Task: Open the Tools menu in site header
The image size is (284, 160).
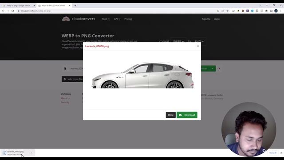Action: tap(106, 19)
